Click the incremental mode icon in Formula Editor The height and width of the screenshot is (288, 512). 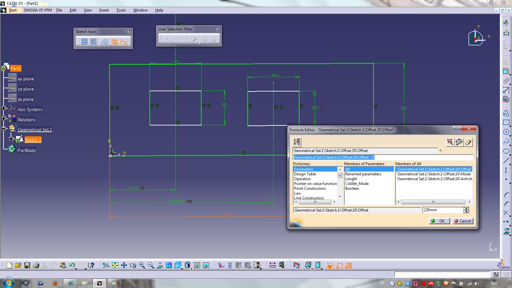point(297,142)
